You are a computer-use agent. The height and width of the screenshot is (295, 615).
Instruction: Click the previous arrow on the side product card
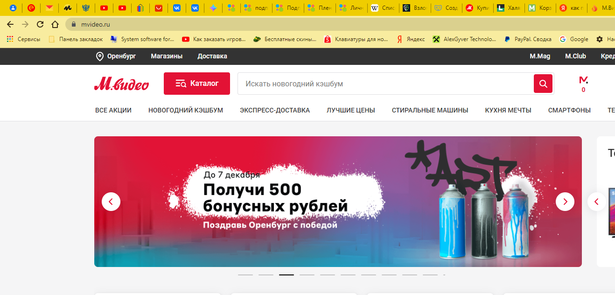pyautogui.click(x=597, y=202)
